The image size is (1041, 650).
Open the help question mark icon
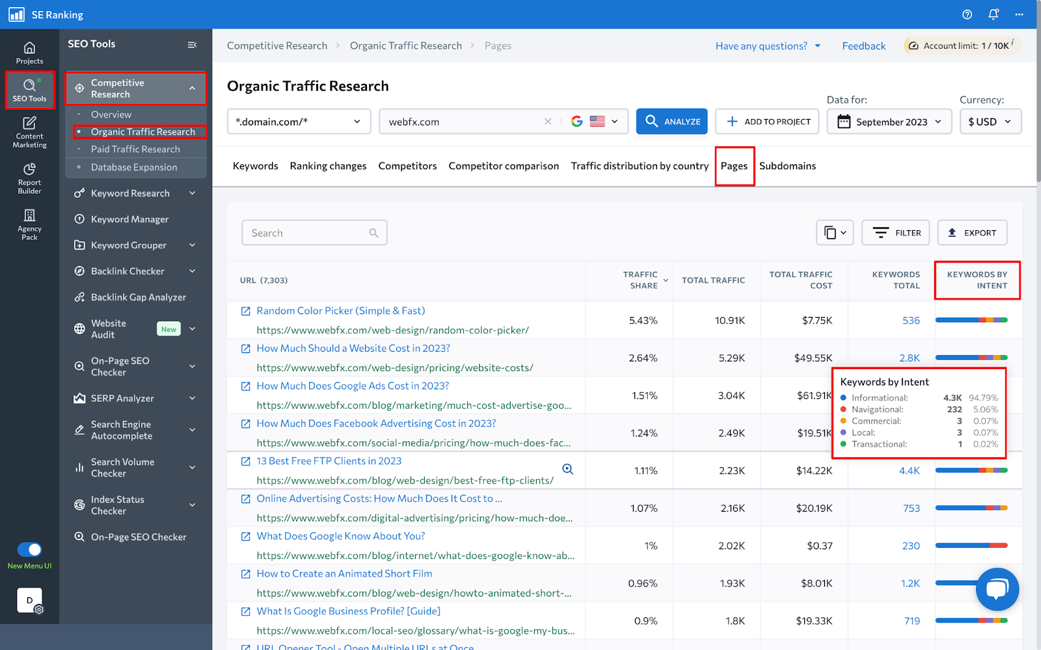point(967,14)
